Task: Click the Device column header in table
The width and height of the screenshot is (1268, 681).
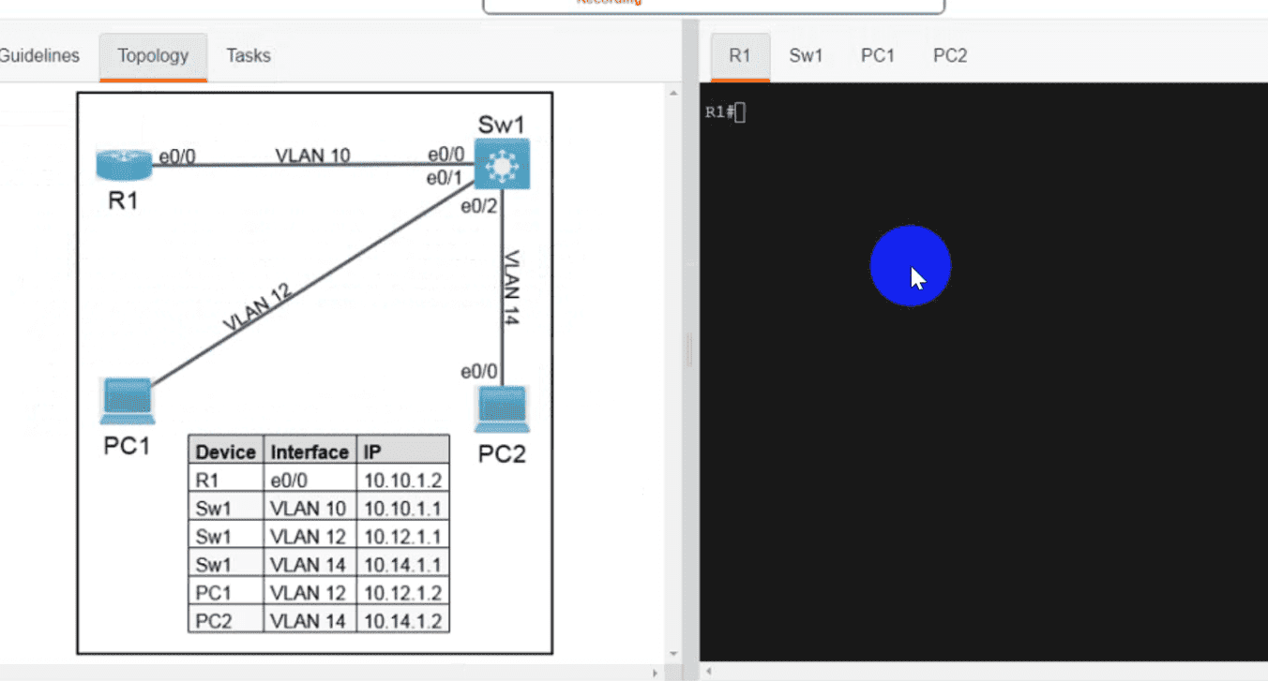Action: (225, 452)
